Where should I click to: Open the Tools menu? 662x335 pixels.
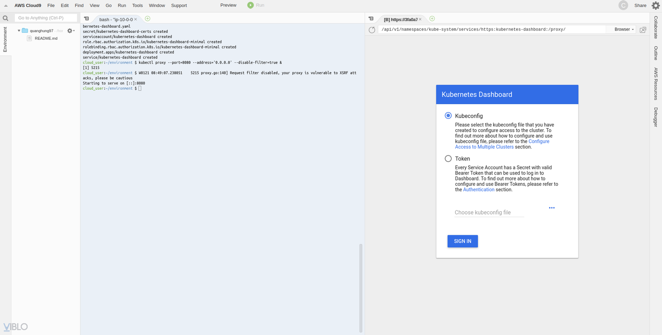[x=137, y=6]
